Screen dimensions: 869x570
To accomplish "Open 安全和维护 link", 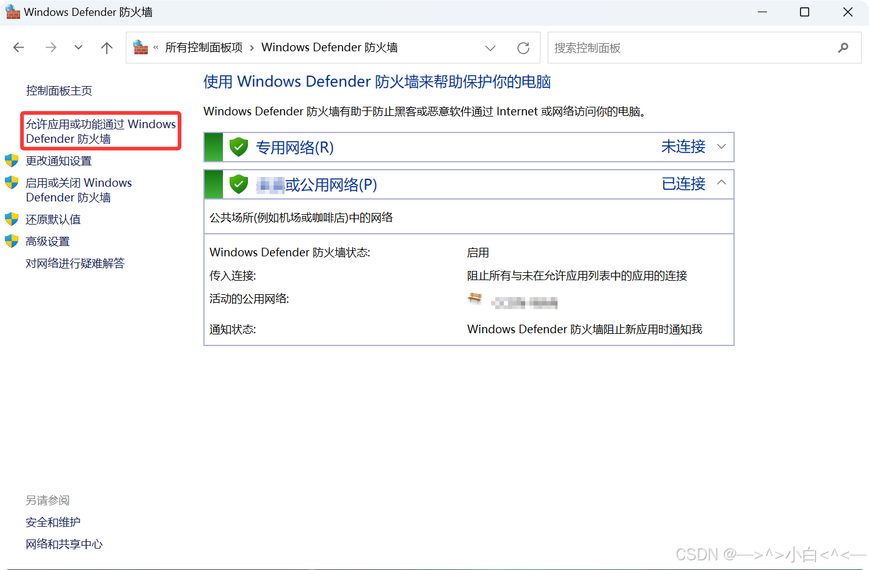I will click(53, 522).
